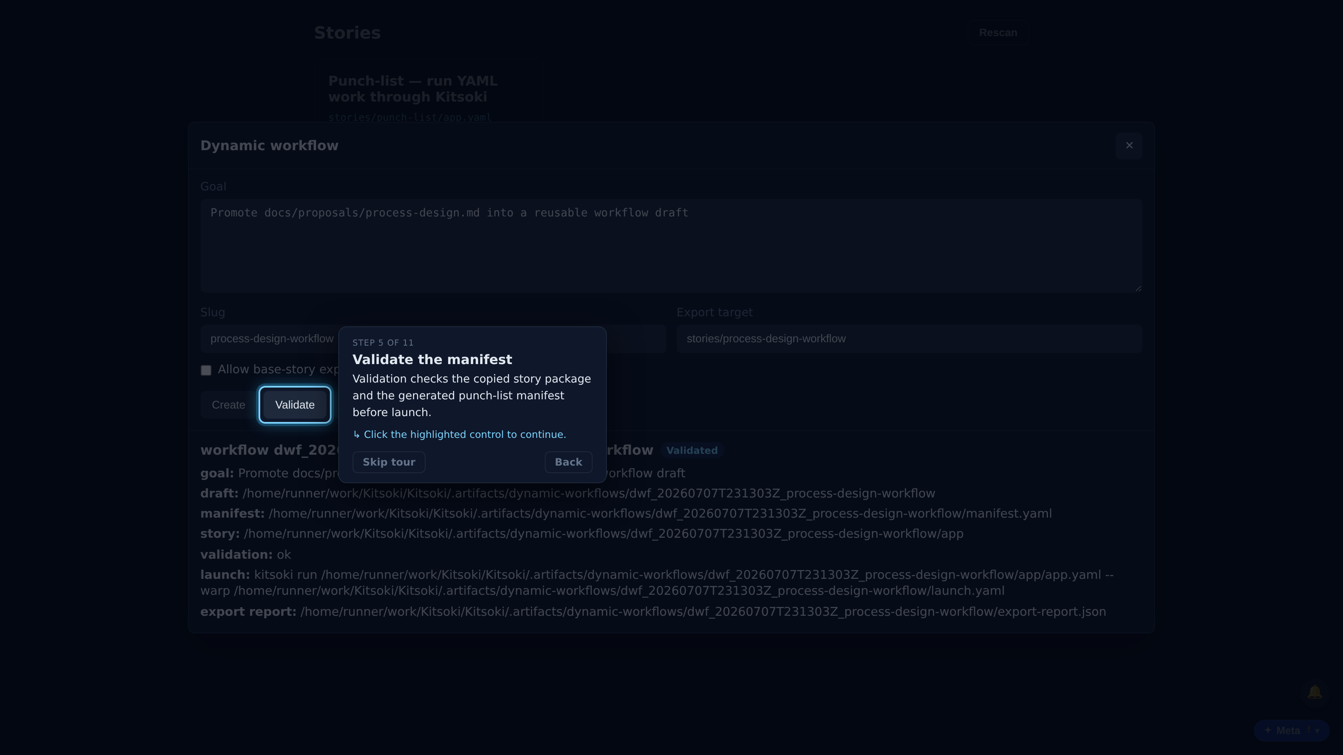Open the notifications bell icon
The image size is (1343, 755).
(1315, 693)
